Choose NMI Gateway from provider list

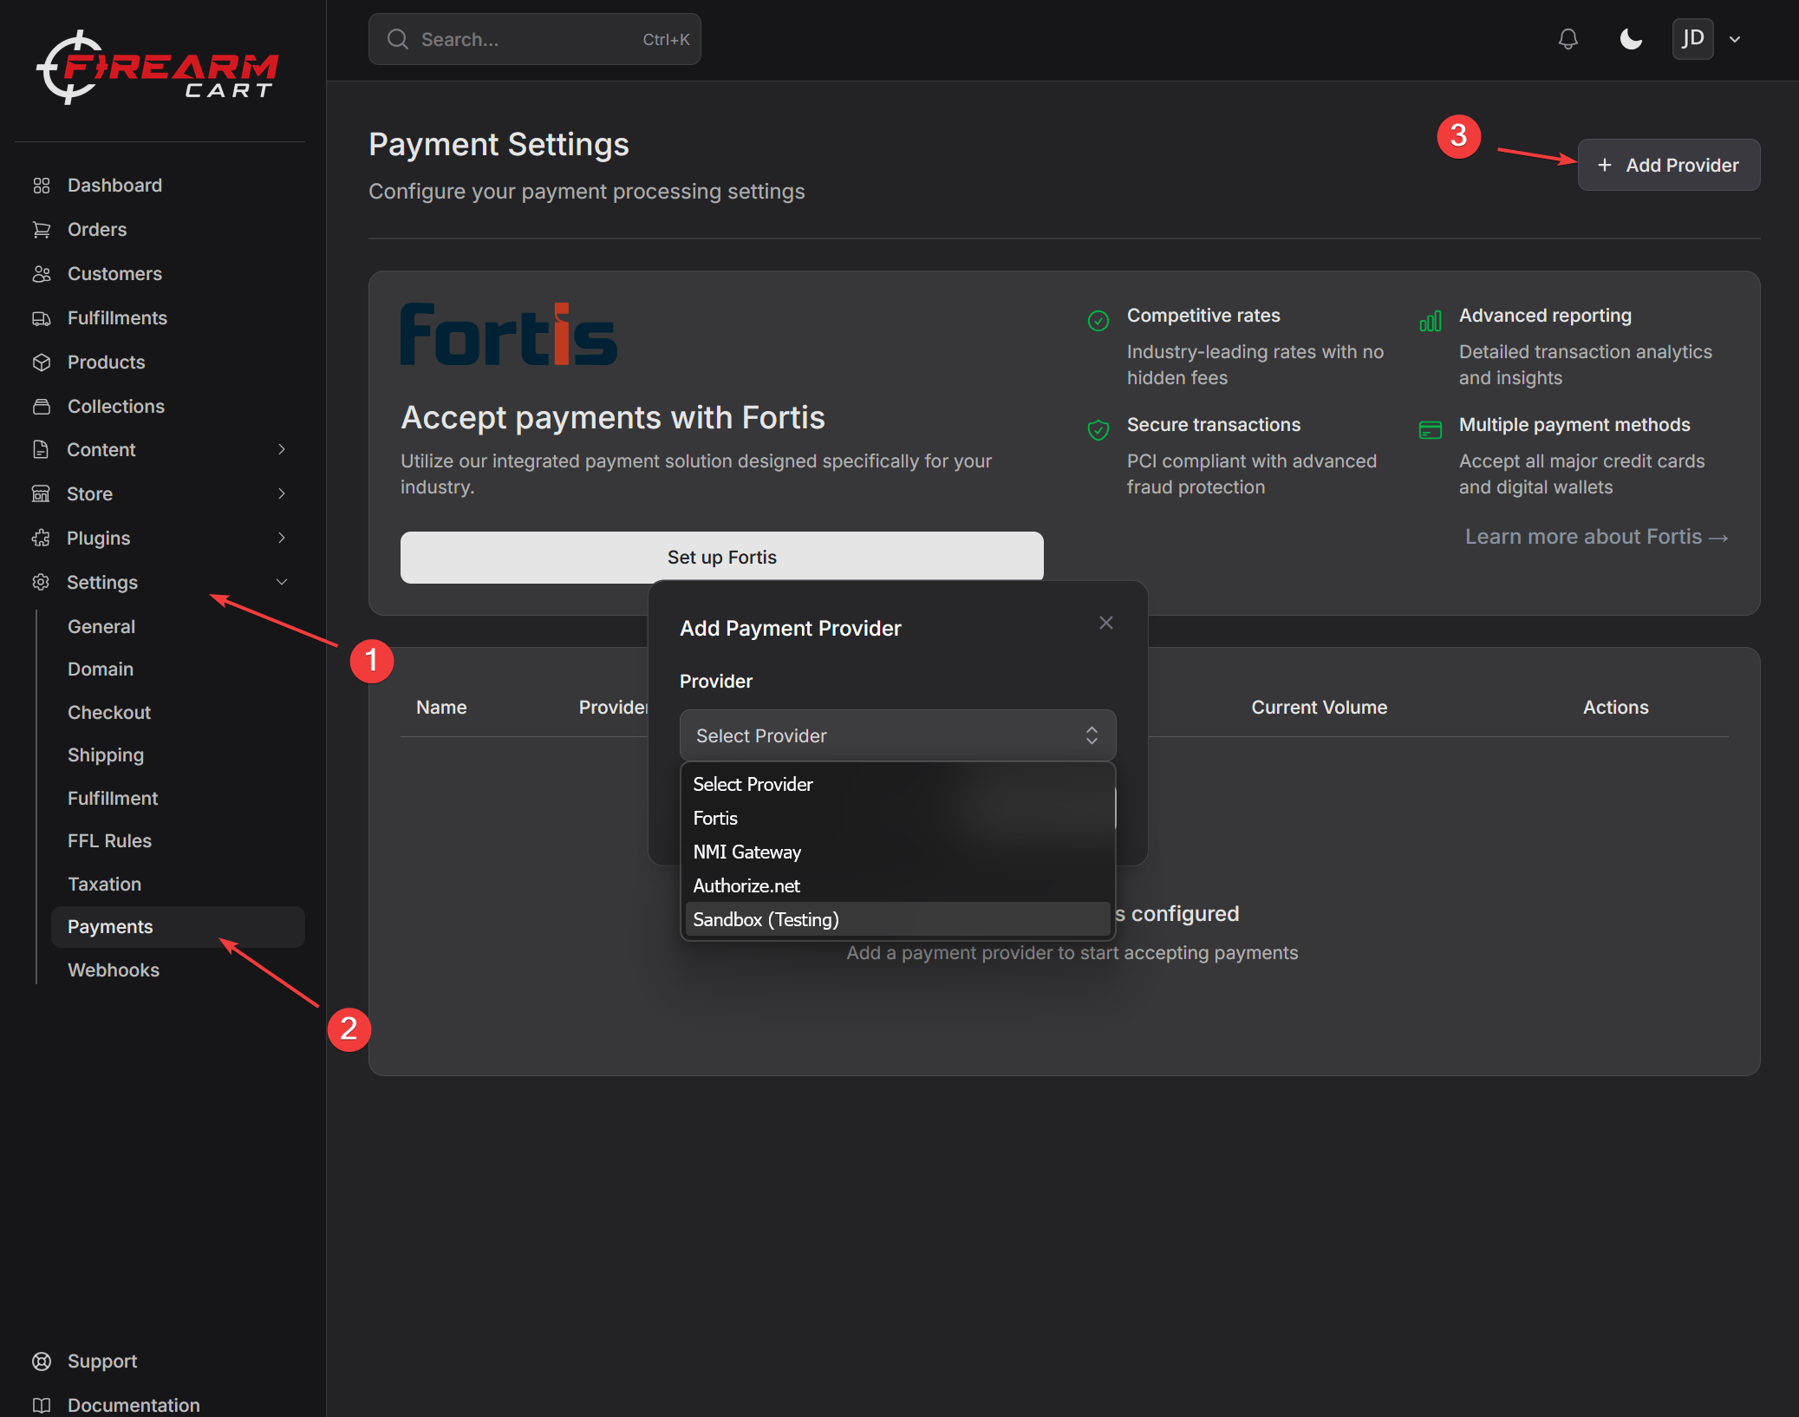(x=897, y=852)
